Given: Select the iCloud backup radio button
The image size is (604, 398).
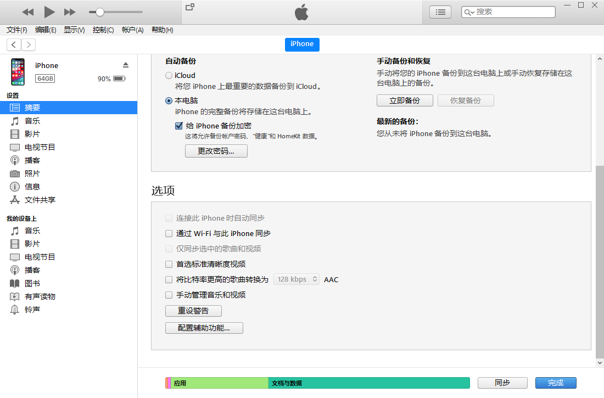Looking at the screenshot, I should click(169, 76).
